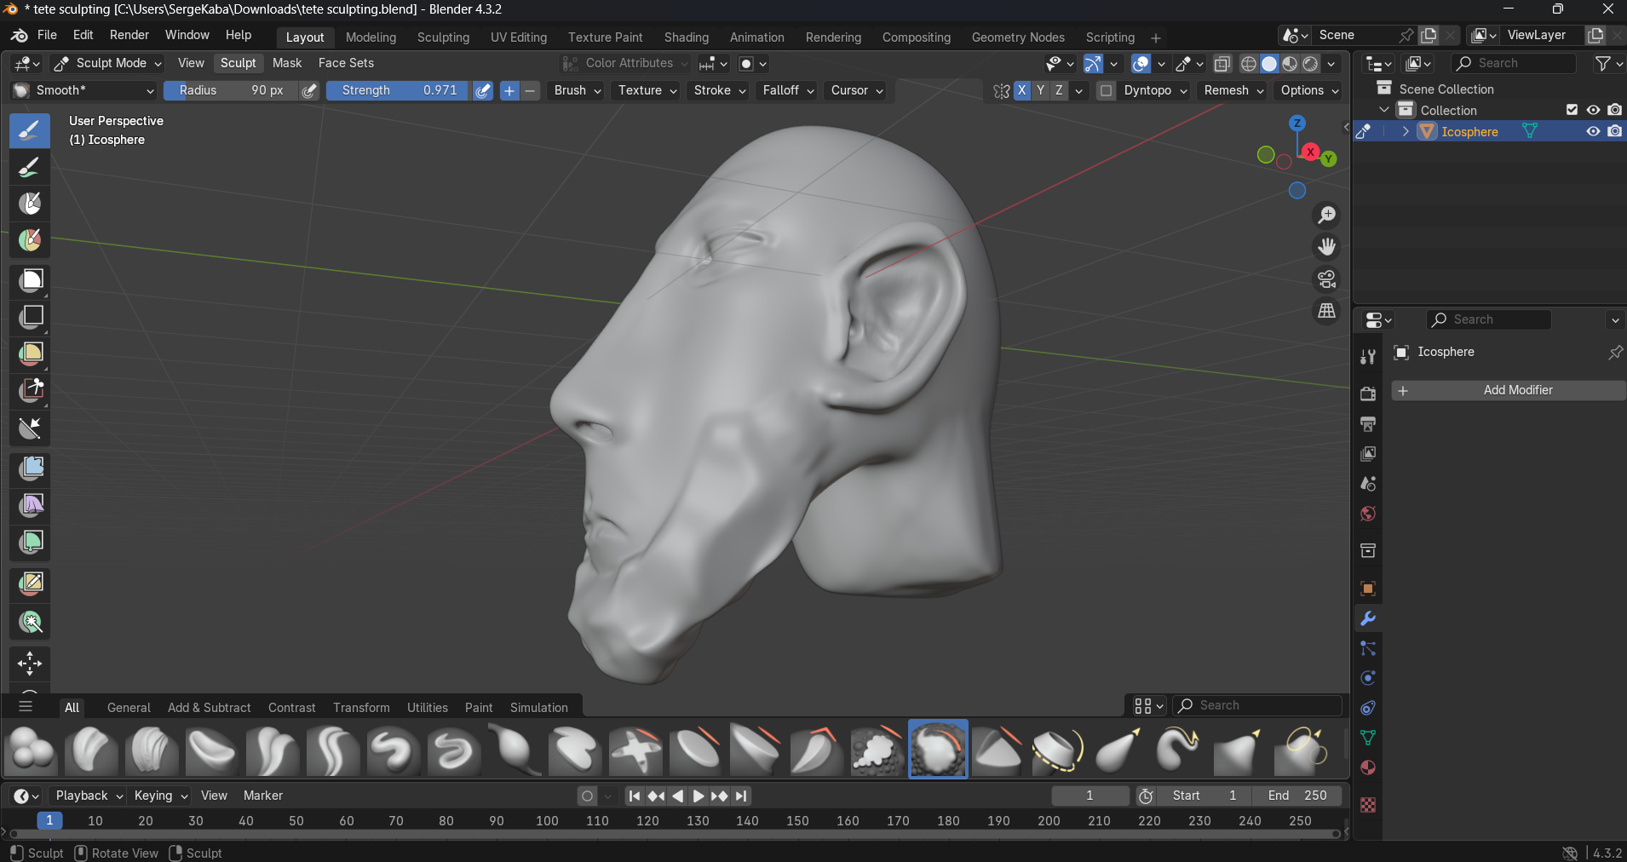Expand the Icosphere tree item
This screenshot has height=862, width=1627.
[1406, 131]
